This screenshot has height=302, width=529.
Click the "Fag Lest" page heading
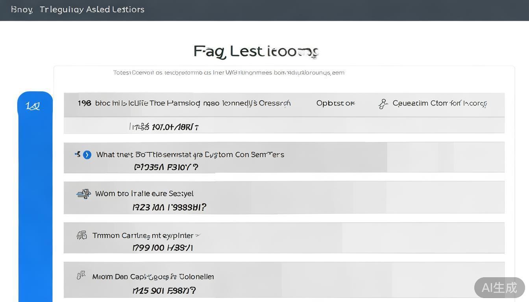point(256,52)
